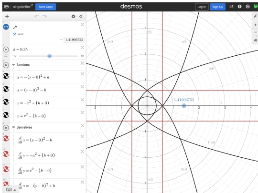Hide curve x = -(y-0)^2 + h

(x=6, y=76)
